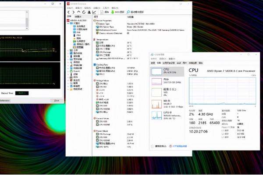The image size is (263, 175).
Task: Click Close in stability test window
Action: tap(57, 101)
